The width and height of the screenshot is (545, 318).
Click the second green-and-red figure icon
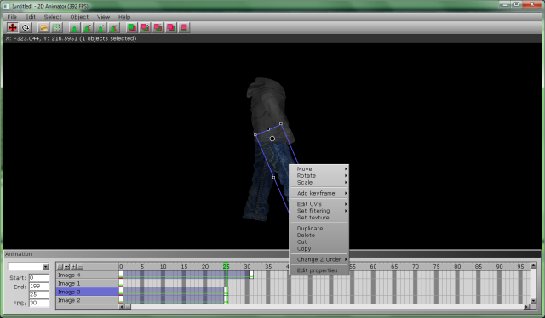[x=88, y=27]
